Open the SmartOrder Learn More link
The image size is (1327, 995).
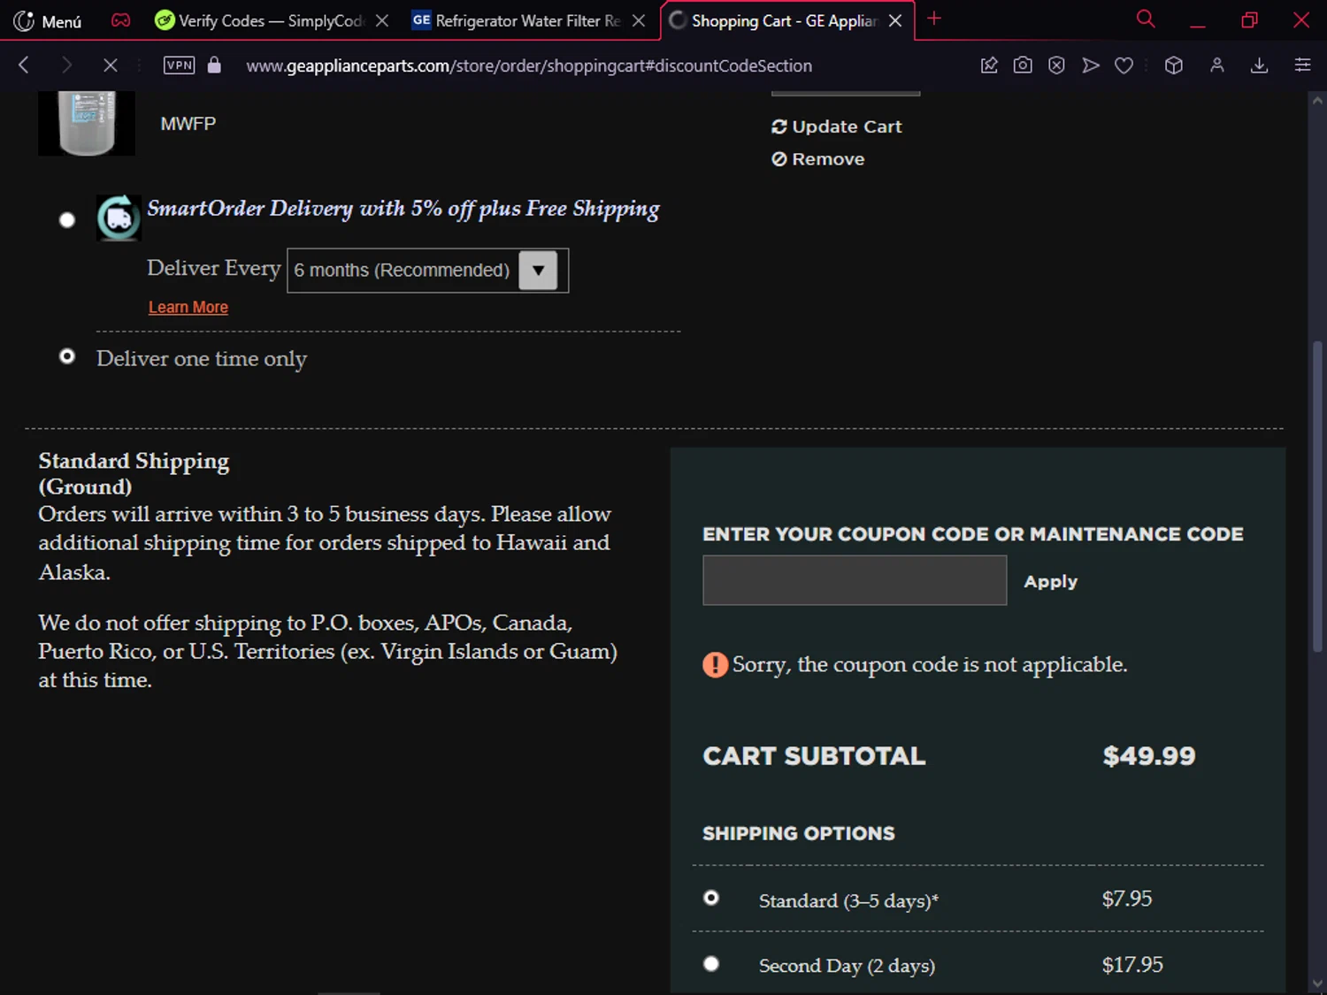pyautogui.click(x=188, y=307)
